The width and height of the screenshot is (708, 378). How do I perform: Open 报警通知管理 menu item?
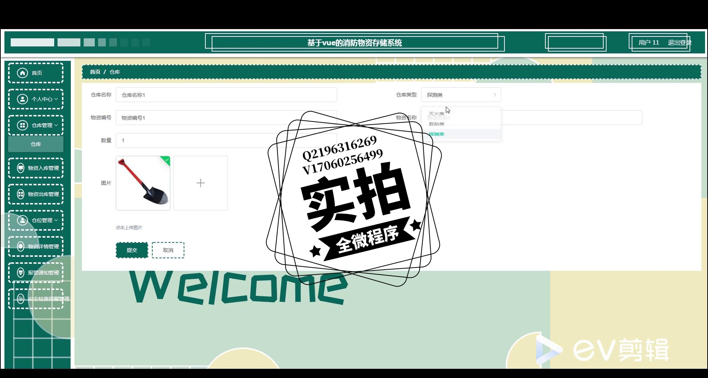36,273
